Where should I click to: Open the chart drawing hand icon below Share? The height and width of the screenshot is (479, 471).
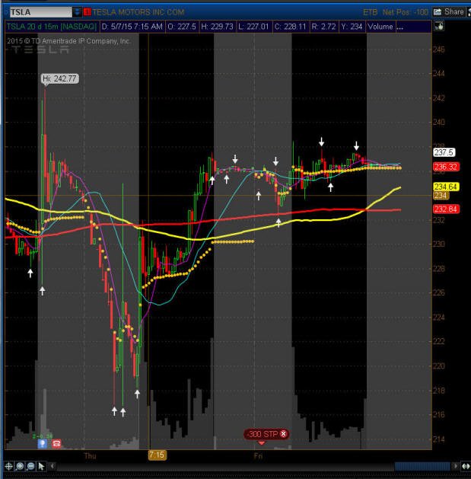[439, 26]
